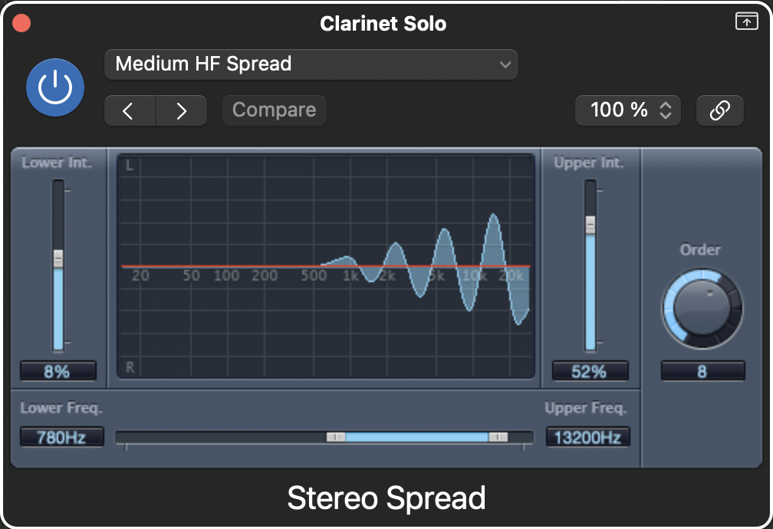Click the 13200Hz Upper Freq. field
Viewport: 773px width, 529px height.
[587, 437]
